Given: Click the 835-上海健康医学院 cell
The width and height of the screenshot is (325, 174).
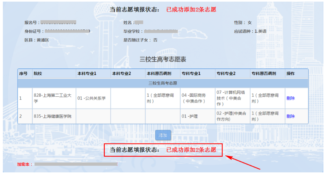Looking at the screenshot, I should (x=54, y=116).
